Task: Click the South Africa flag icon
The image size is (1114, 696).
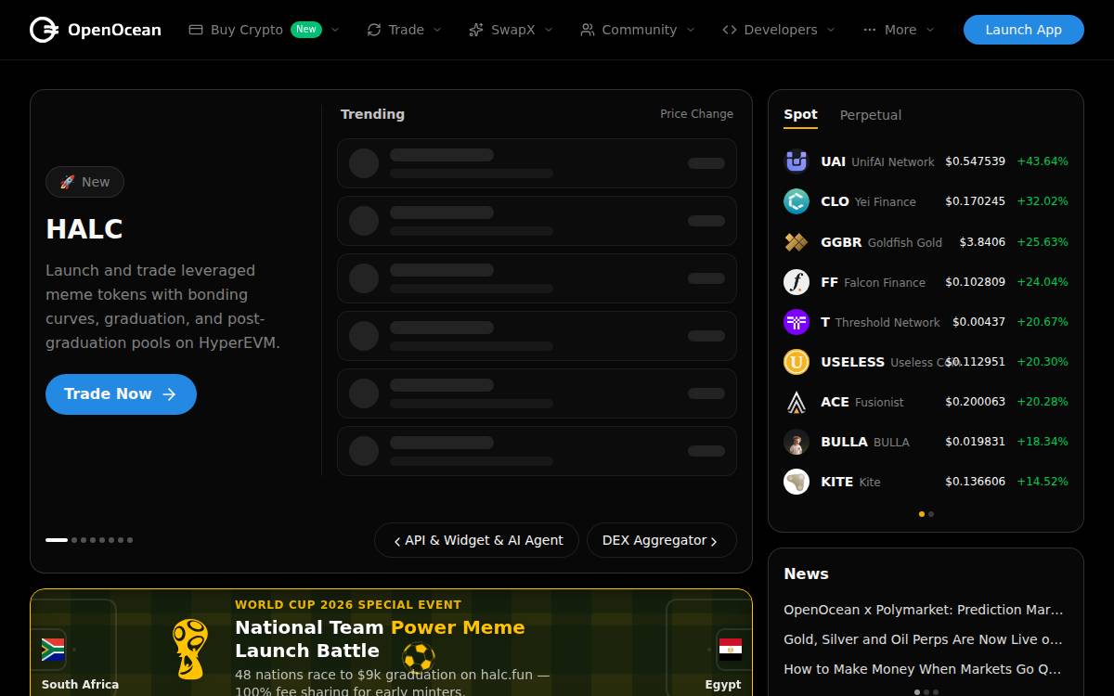Action: (x=53, y=649)
